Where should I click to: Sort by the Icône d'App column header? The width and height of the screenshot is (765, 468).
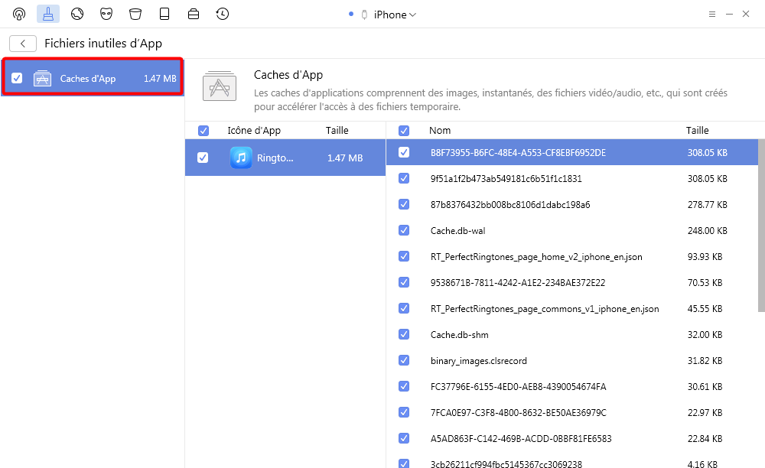[x=254, y=131]
